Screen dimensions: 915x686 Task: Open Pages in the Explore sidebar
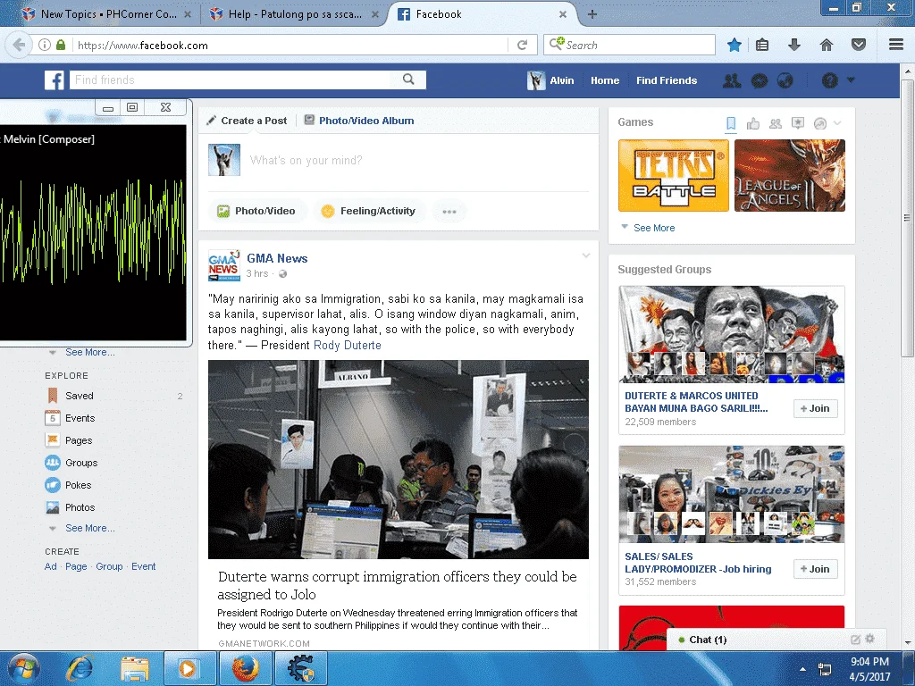[x=79, y=440]
